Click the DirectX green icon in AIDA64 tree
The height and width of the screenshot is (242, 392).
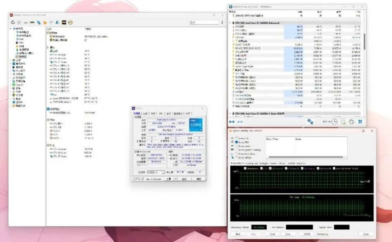pos(14,85)
